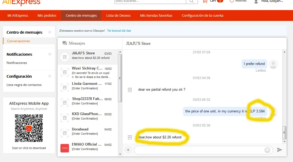Click the Mensajes chat bubbles icon
Image resolution: width=293 pixels, height=162 pixels.
[x=65, y=43]
